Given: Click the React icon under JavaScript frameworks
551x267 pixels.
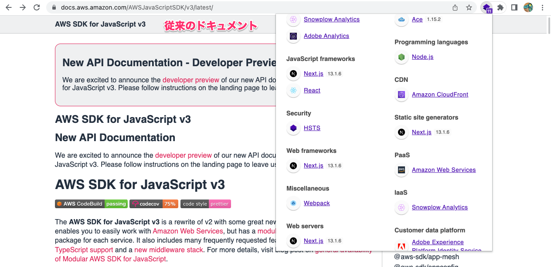Looking at the screenshot, I should tap(293, 90).
